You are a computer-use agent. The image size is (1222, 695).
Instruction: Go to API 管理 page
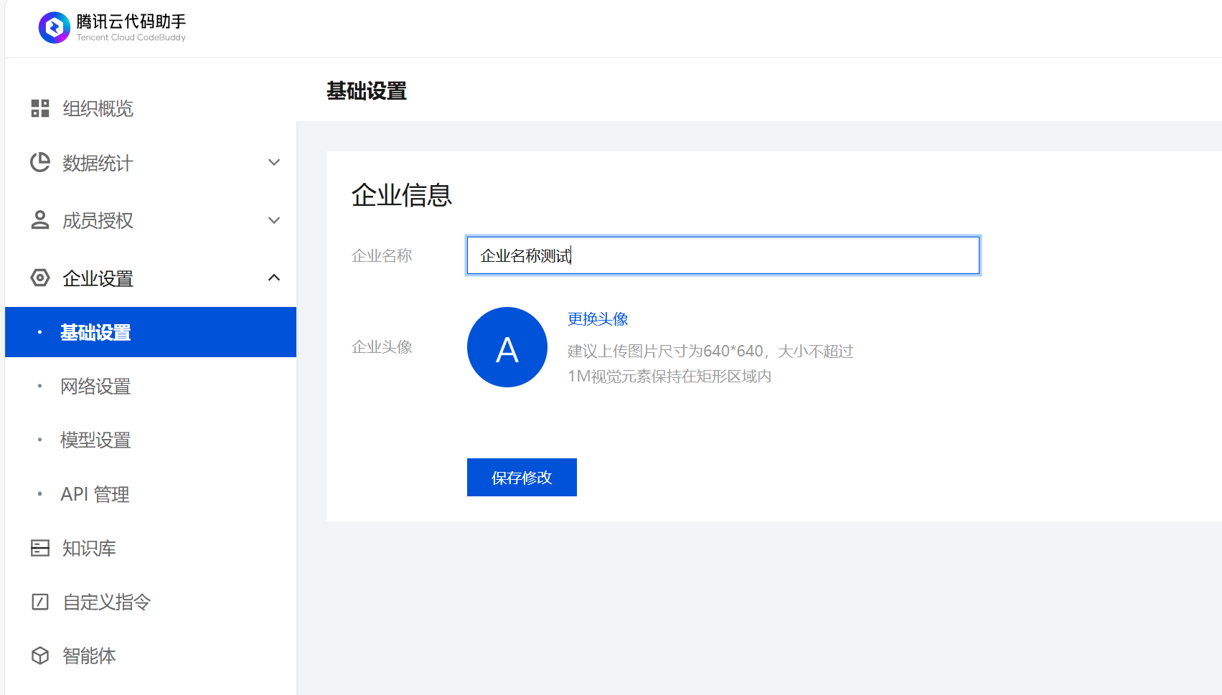pos(95,494)
